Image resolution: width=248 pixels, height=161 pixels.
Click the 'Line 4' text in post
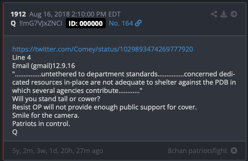pos(21,58)
